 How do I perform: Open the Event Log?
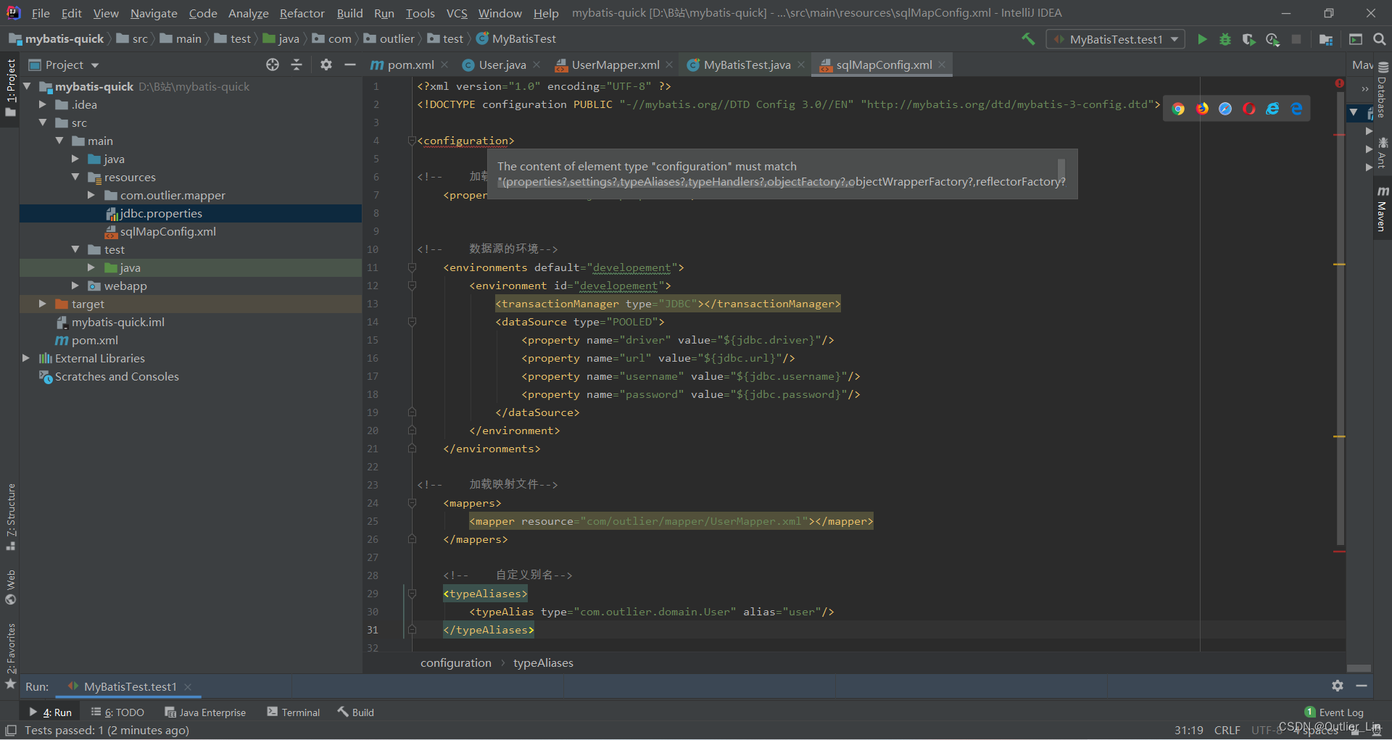pyautogui.click(x=1334, y=712)
